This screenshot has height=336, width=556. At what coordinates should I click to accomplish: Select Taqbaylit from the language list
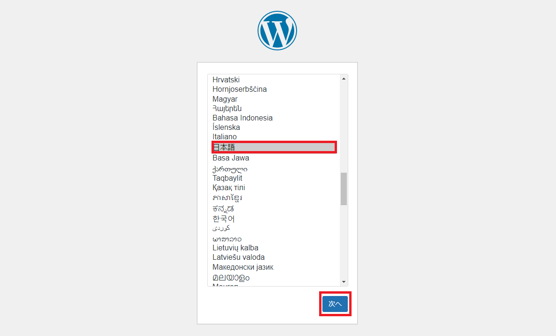[x=227, y=178]
